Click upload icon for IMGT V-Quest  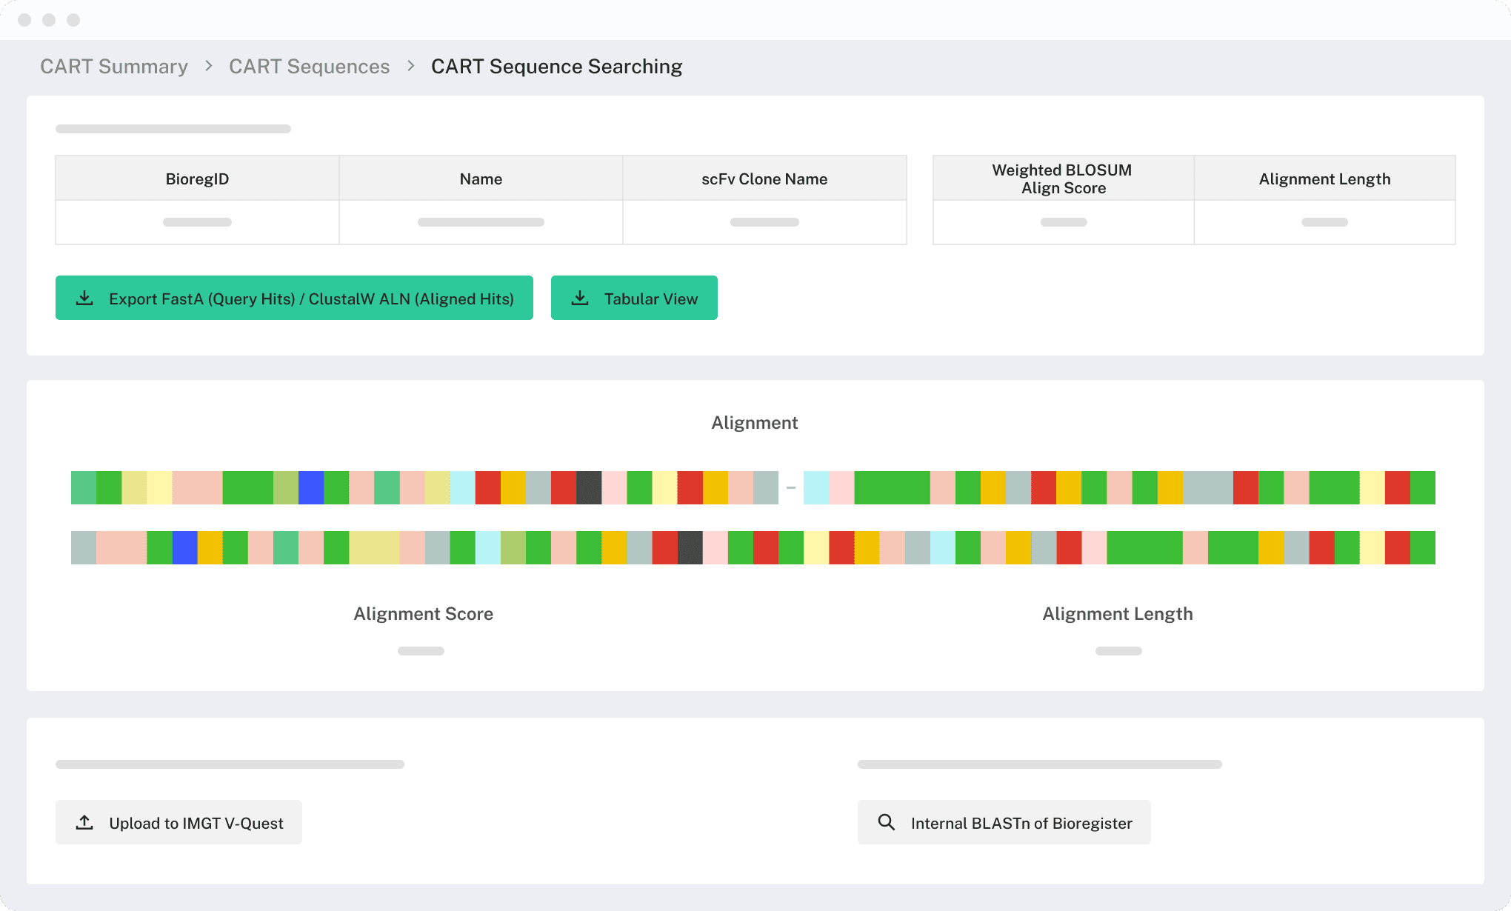click(85, 823)
